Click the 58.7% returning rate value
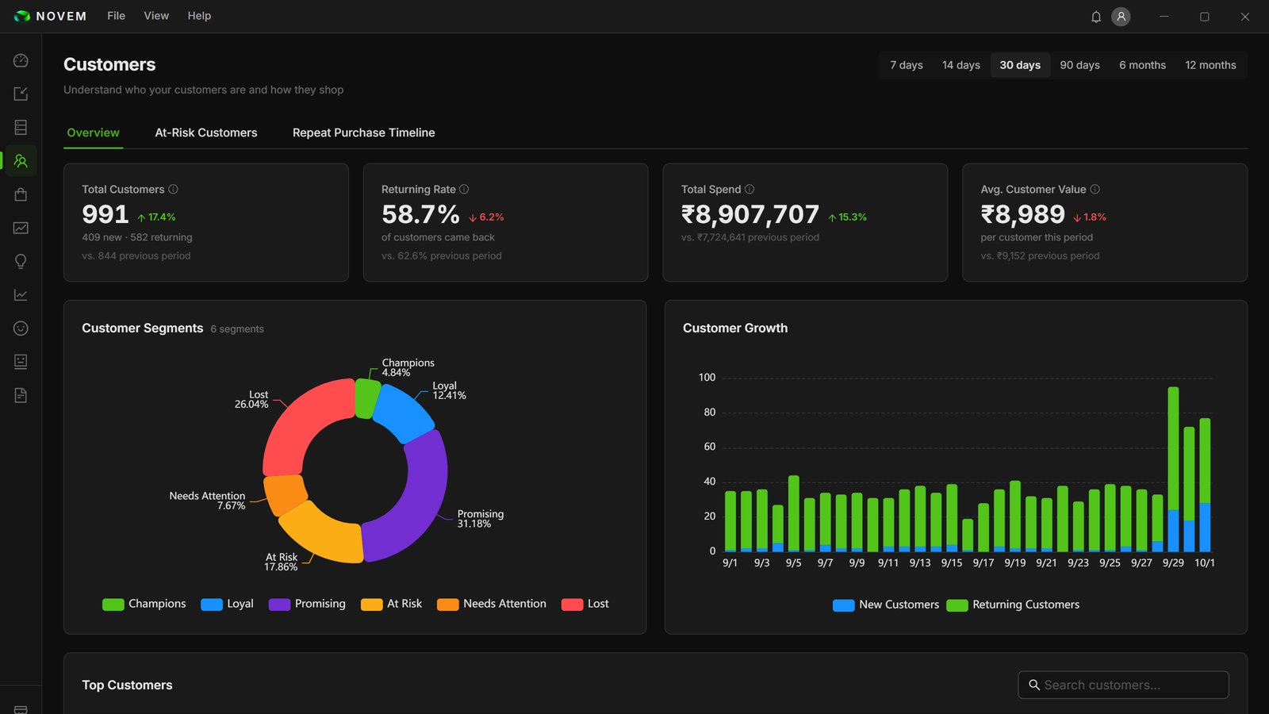The image size is (1269, 714). [420, 214]
